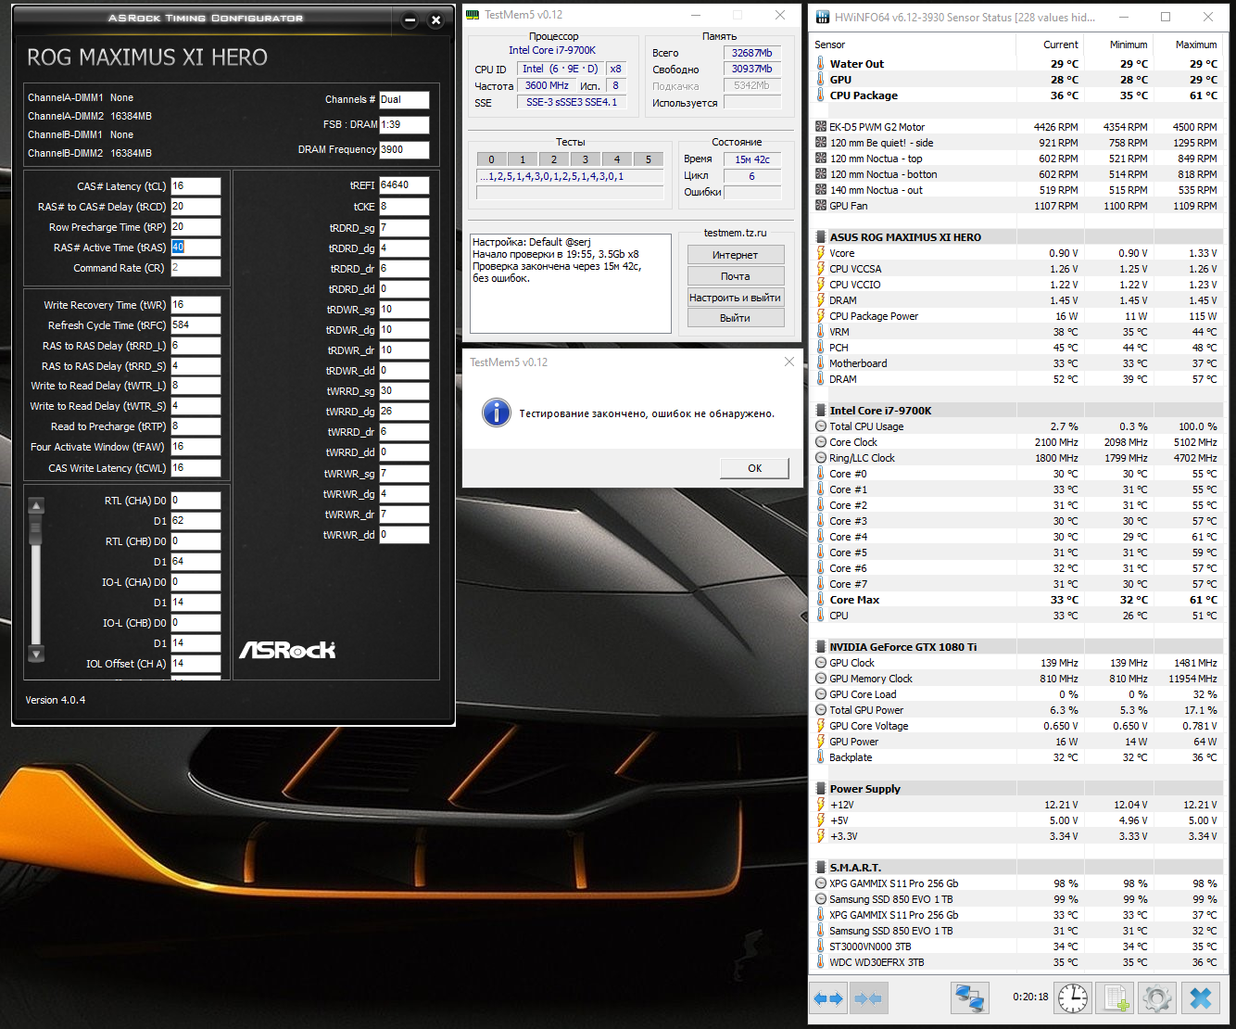Viewport: 1236px width, 1029px height.
Task: Click the tREFI value field
Action: coord(404,185)
